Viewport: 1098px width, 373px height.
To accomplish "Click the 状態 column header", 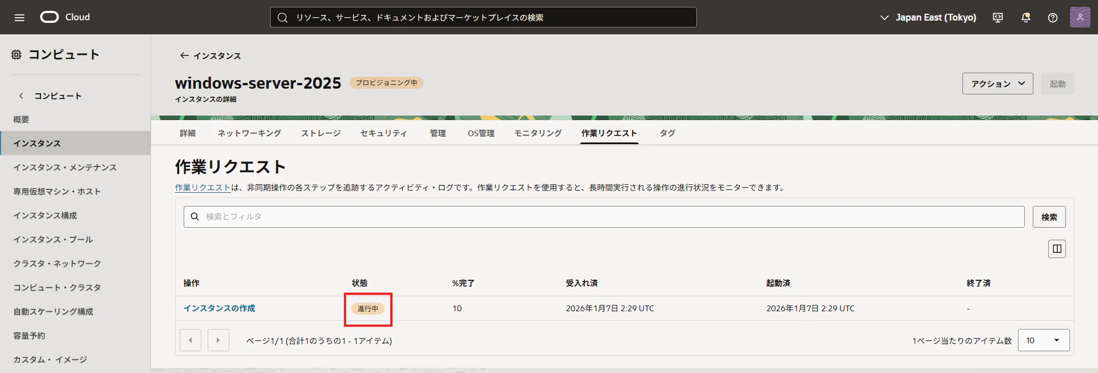I will pos(359,283).
